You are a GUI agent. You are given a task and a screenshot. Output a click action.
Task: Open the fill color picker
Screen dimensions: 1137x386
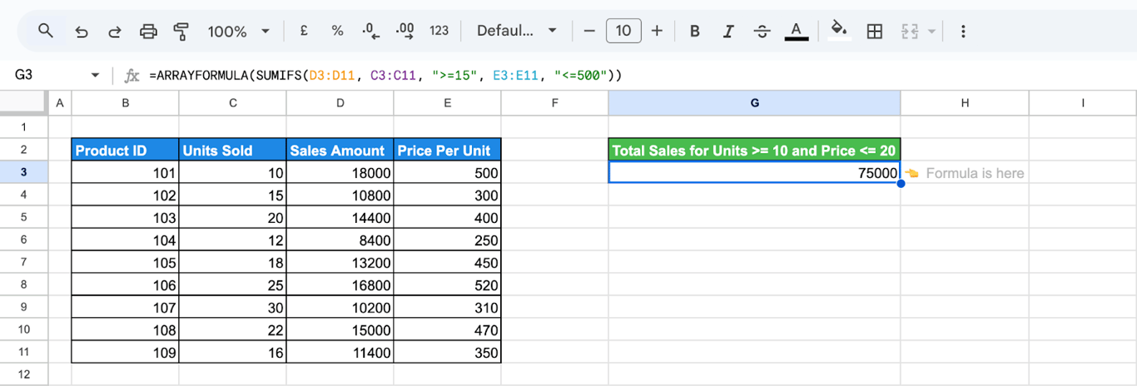pyautogui.click(x=839, y=31)
